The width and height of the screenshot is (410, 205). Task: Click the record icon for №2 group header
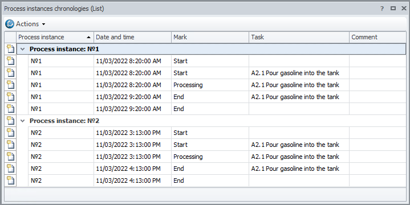pos(10,121)
